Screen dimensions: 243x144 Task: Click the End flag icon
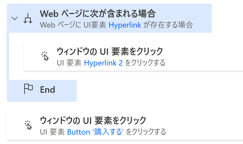tap(29, 89)
